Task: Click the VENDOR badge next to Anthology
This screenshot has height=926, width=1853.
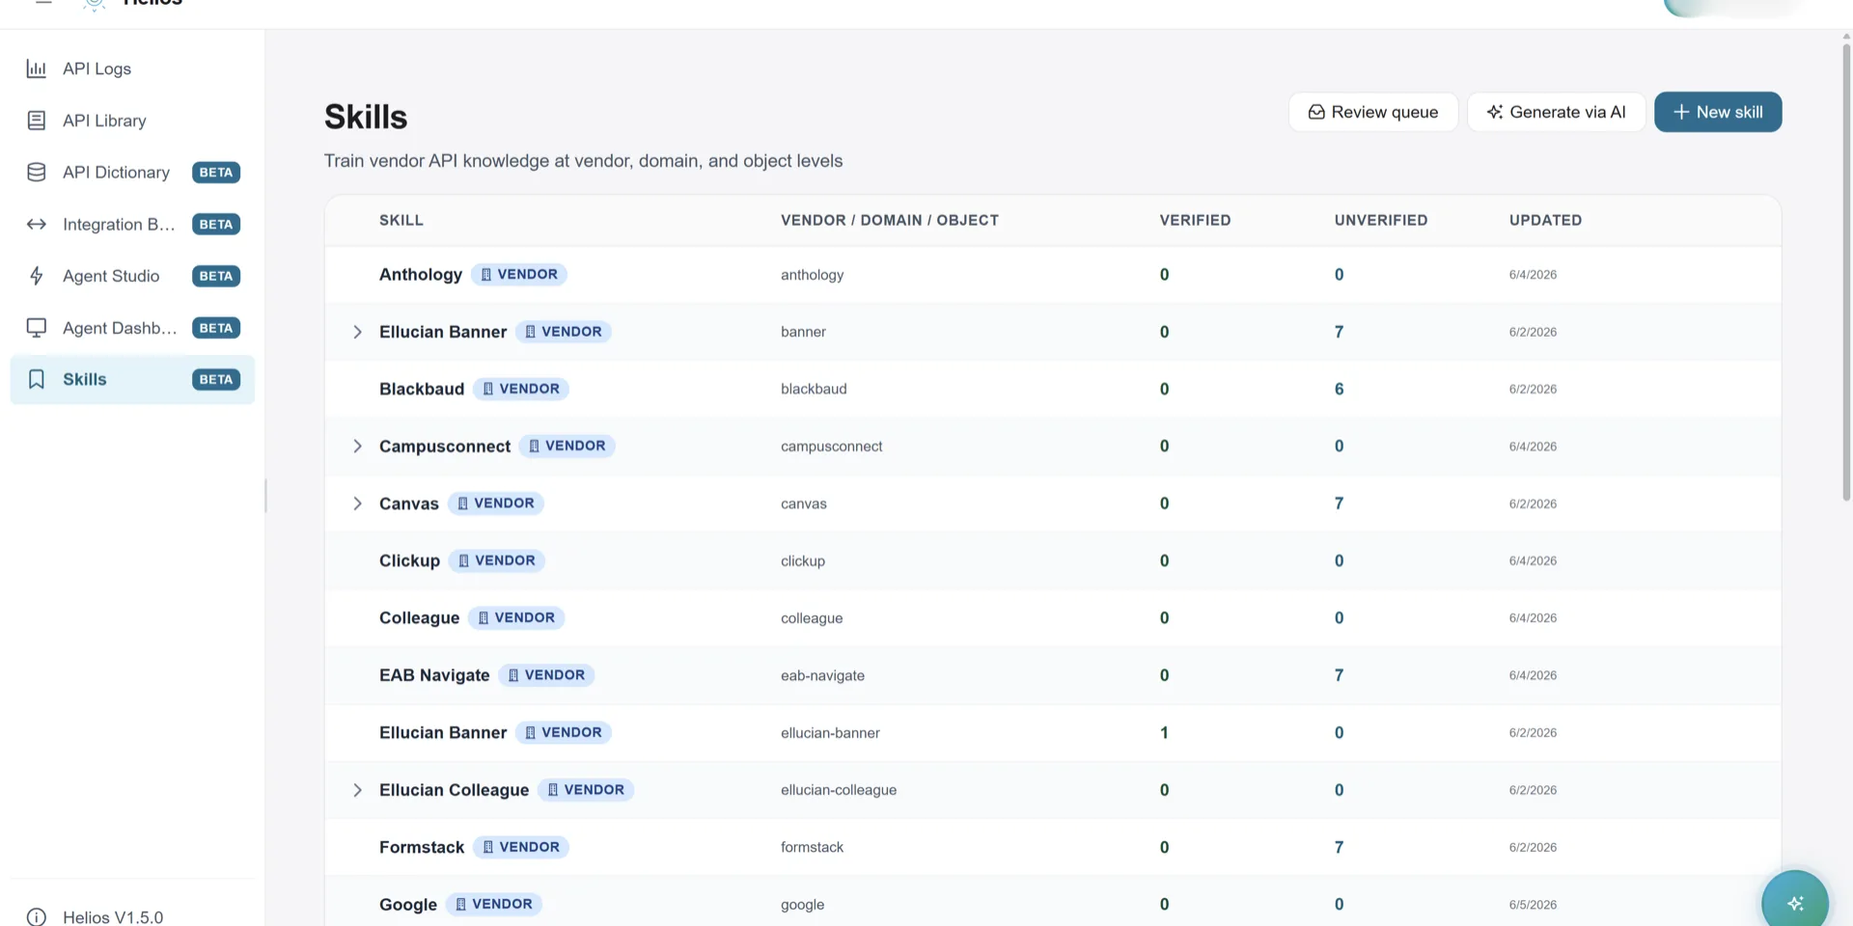Action: [x=519, y=275]
